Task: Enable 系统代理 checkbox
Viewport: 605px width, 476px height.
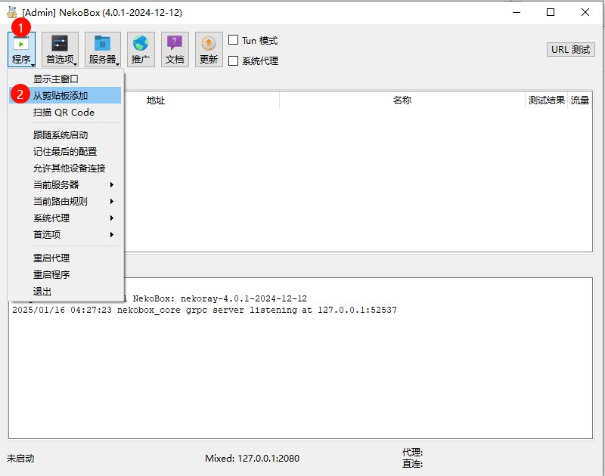Action: click(x=233, y=62)
